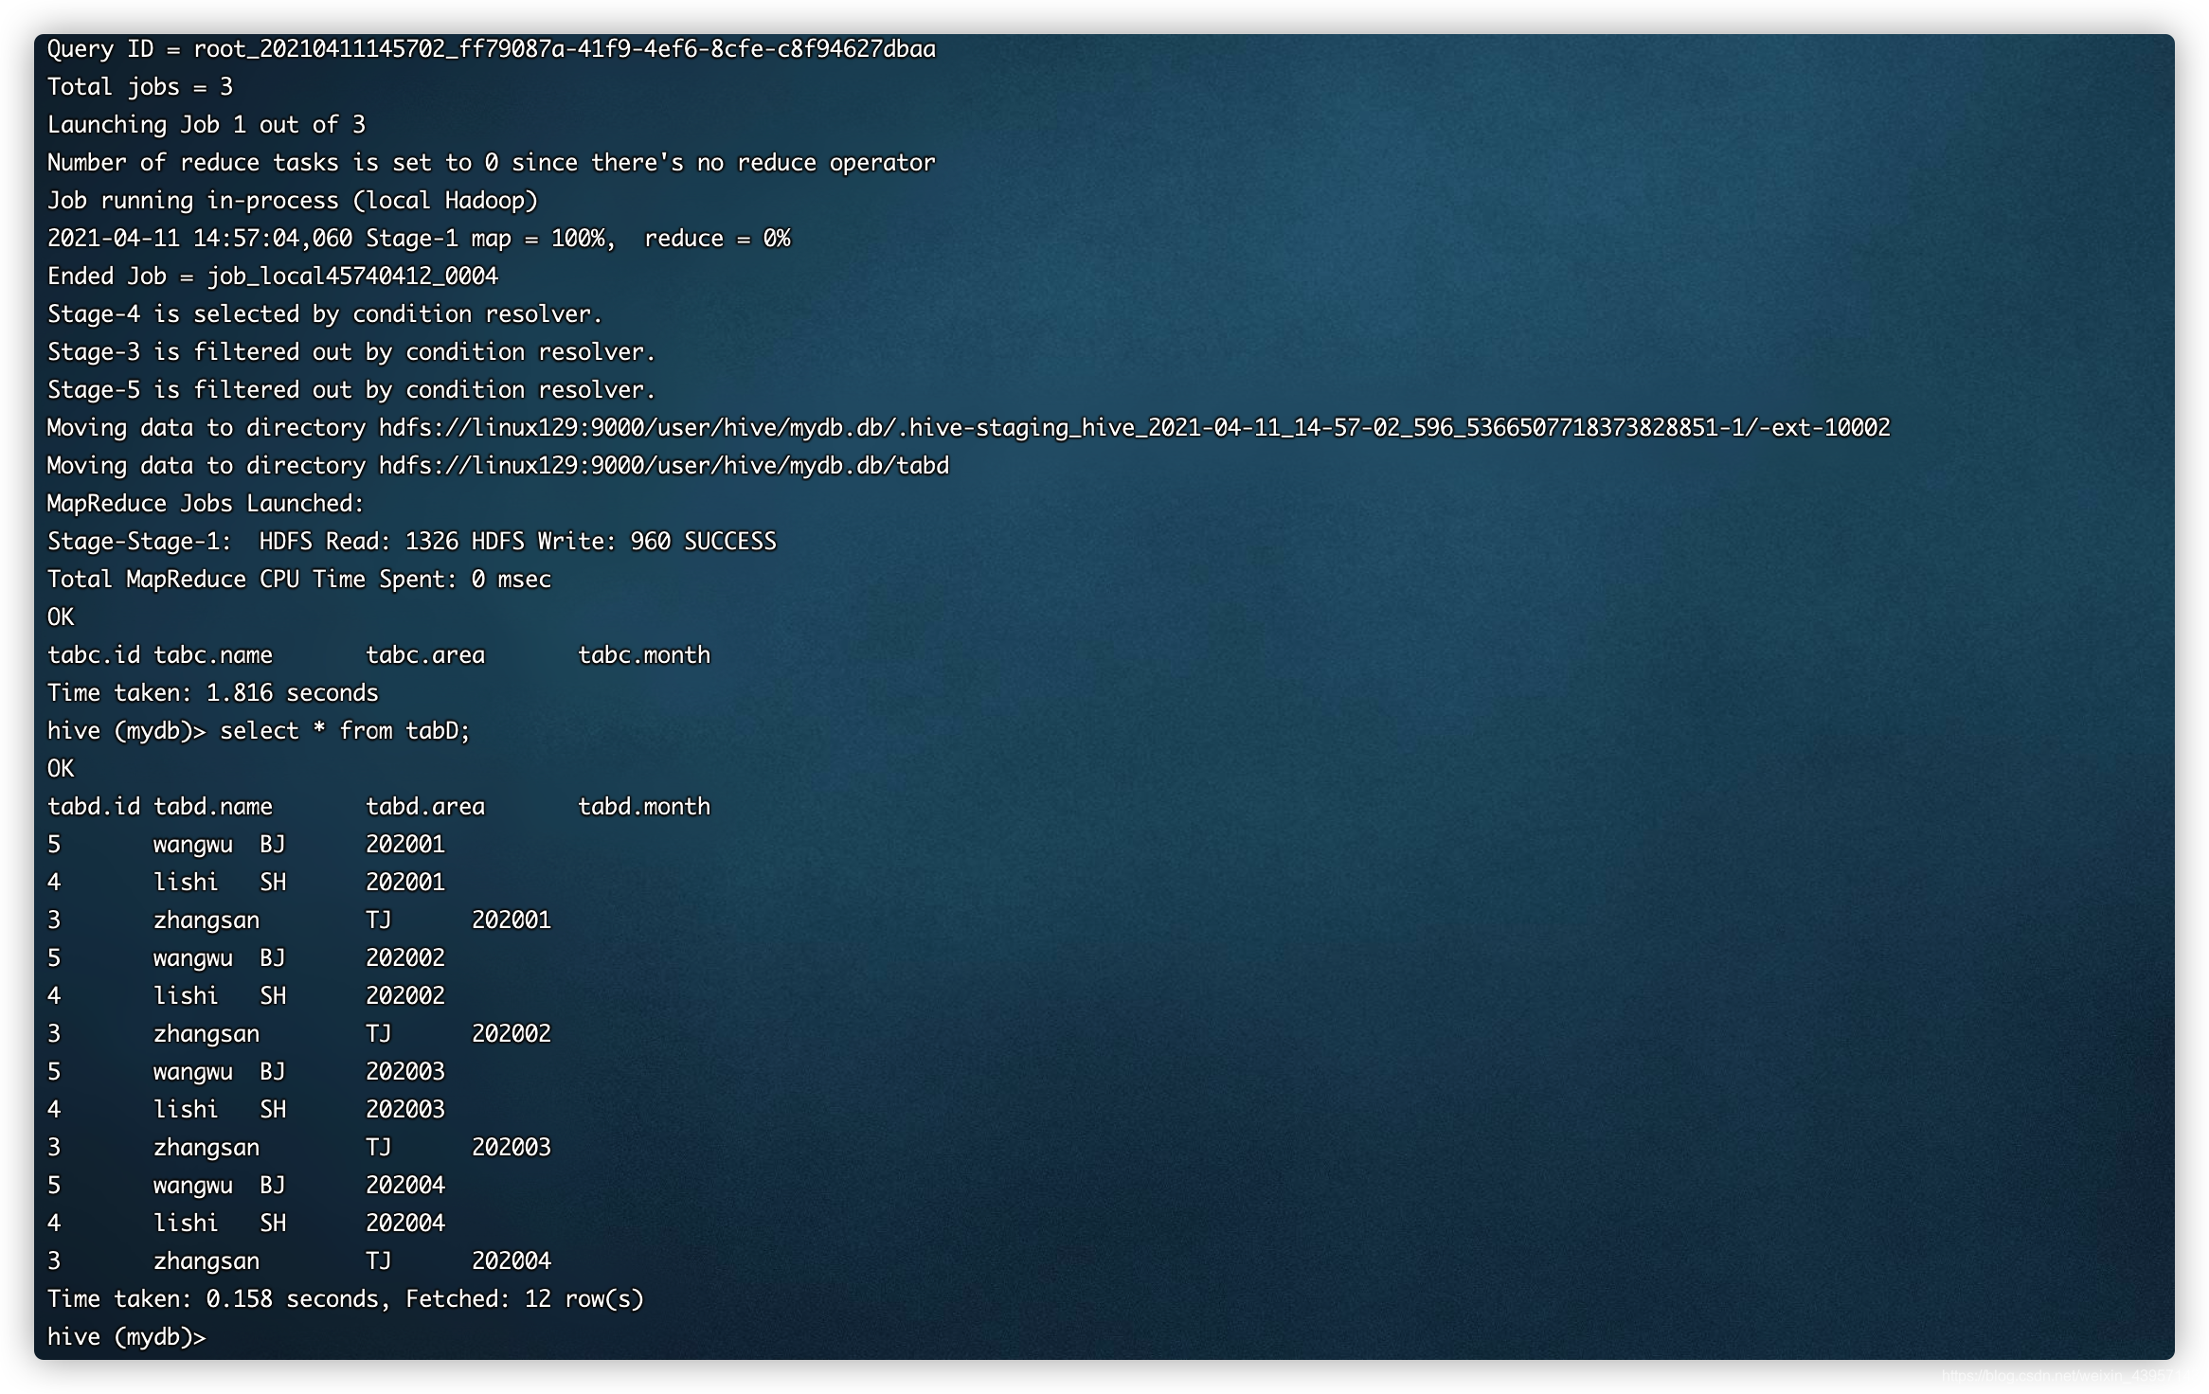This screenshot has width=2209, height=1394.
Task: Click the 'tabd.id' column header
Action: (94, 807)
